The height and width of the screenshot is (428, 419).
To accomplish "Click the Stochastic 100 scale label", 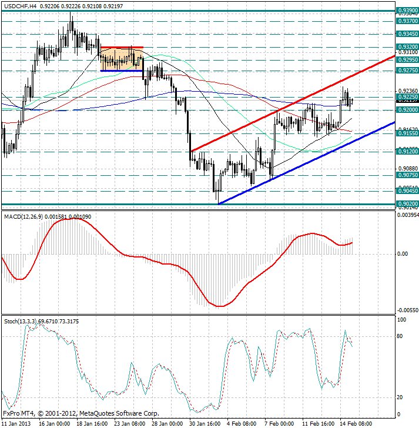I will (x=401, y=320).
